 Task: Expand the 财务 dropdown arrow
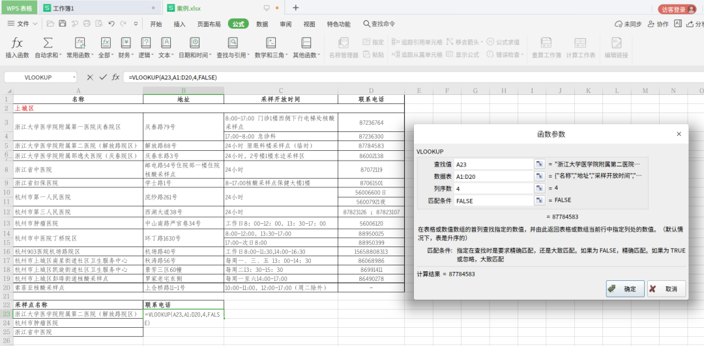(x=134, y=55)
